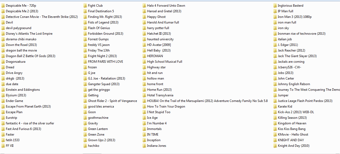
Task: Select the Friday The 13th folder icon
Action: 85,50
